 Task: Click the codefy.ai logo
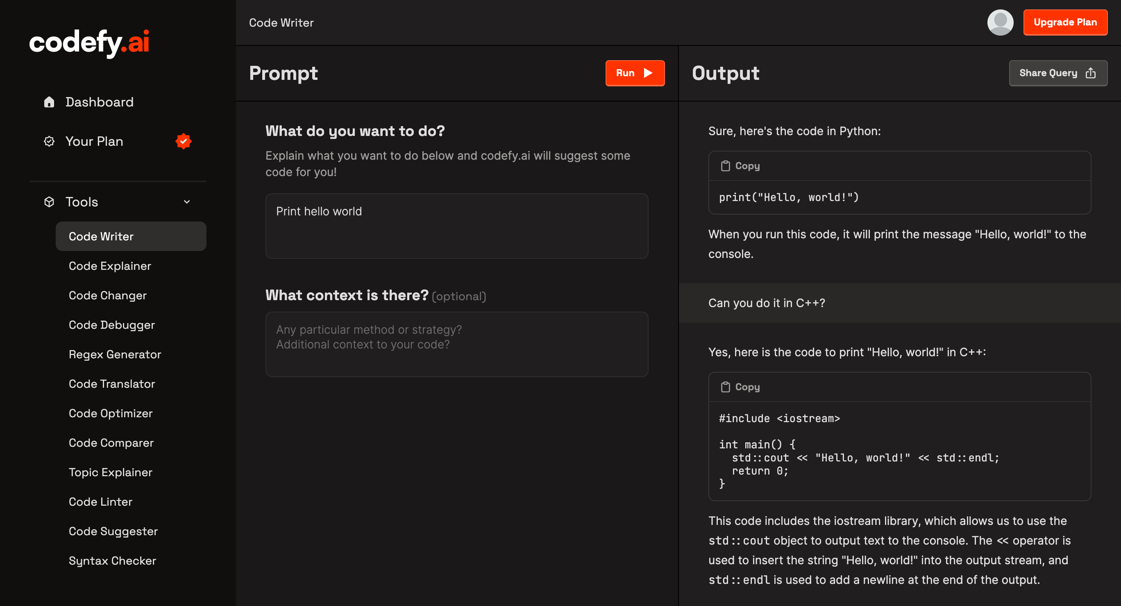click(x=90, y=43)
